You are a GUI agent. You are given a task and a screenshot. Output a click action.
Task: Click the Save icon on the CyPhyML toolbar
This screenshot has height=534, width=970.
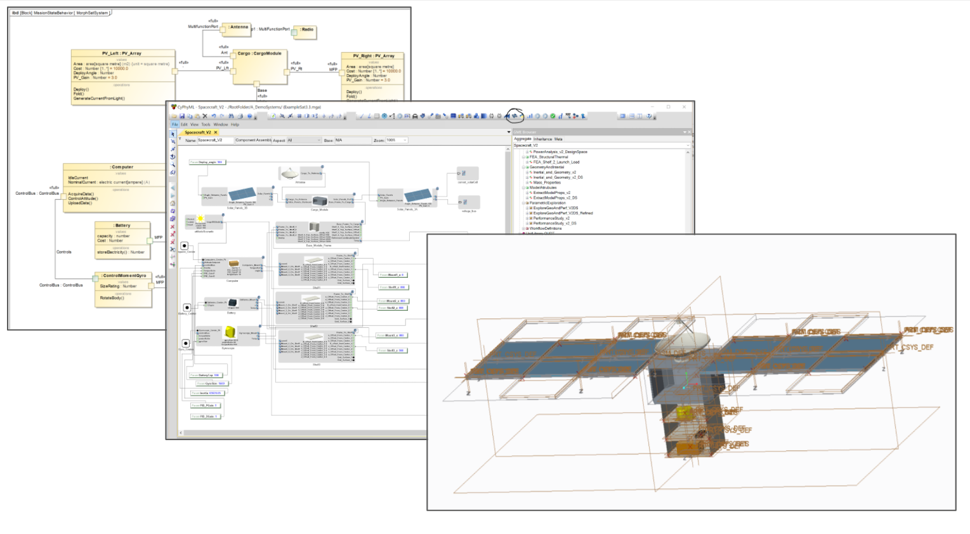pos(183,115)
